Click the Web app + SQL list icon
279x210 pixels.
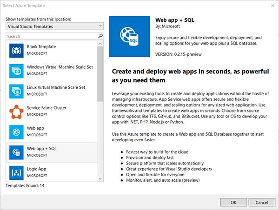point(16,152)
